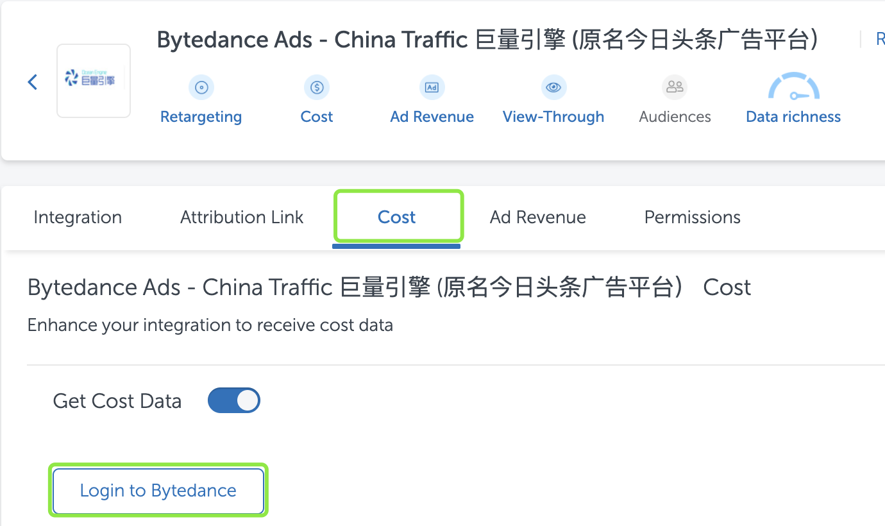This screenshot has height=526, width=885.
Task: Select the Cost tab
Action: click(397, 217)
